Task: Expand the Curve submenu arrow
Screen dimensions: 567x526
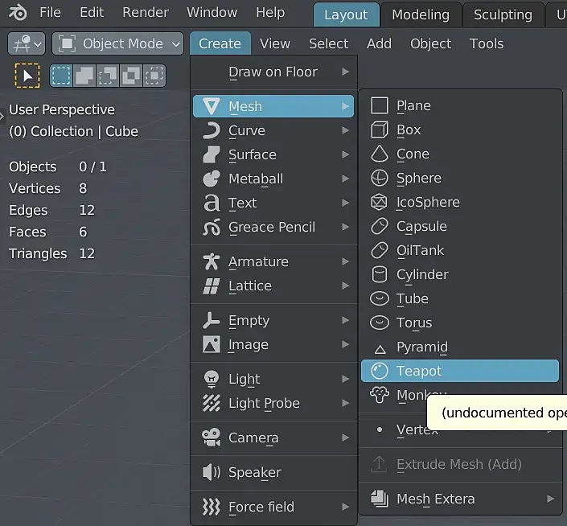Action: point(345,130)
